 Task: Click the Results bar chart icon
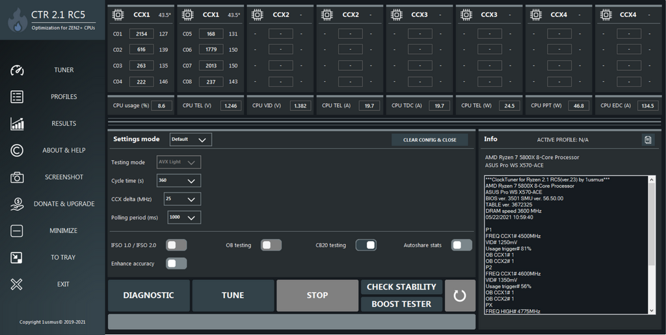[x=17, y=123]
